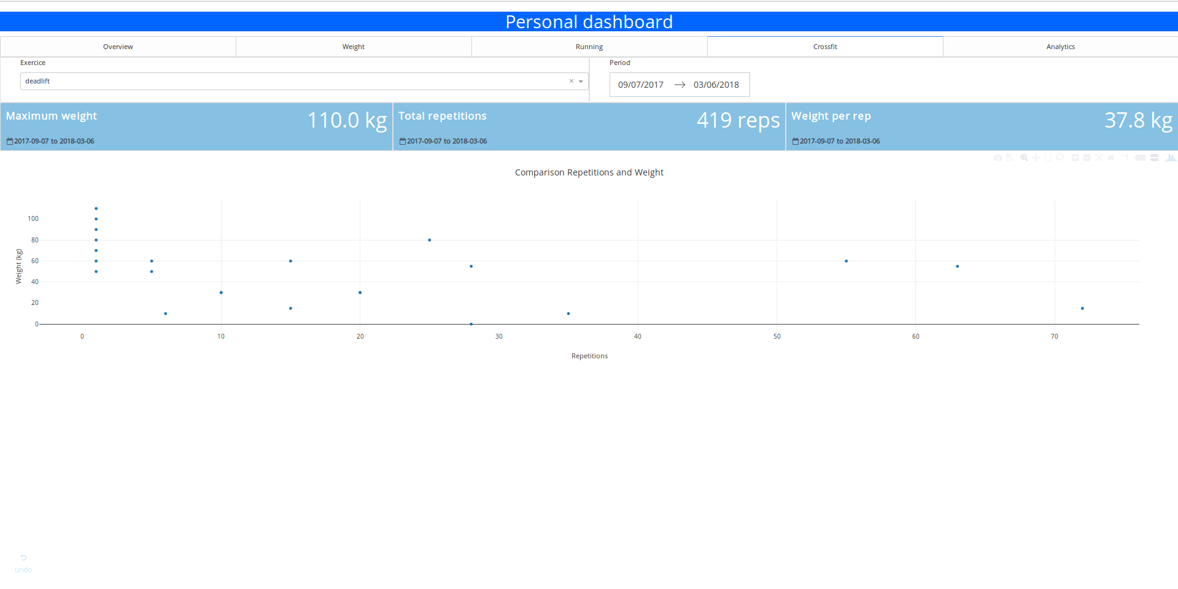Image resolution: width=1178 pixels, height=589 pixels.
Task: Zoom out using the minus icon
Action: pos(1087,158)
